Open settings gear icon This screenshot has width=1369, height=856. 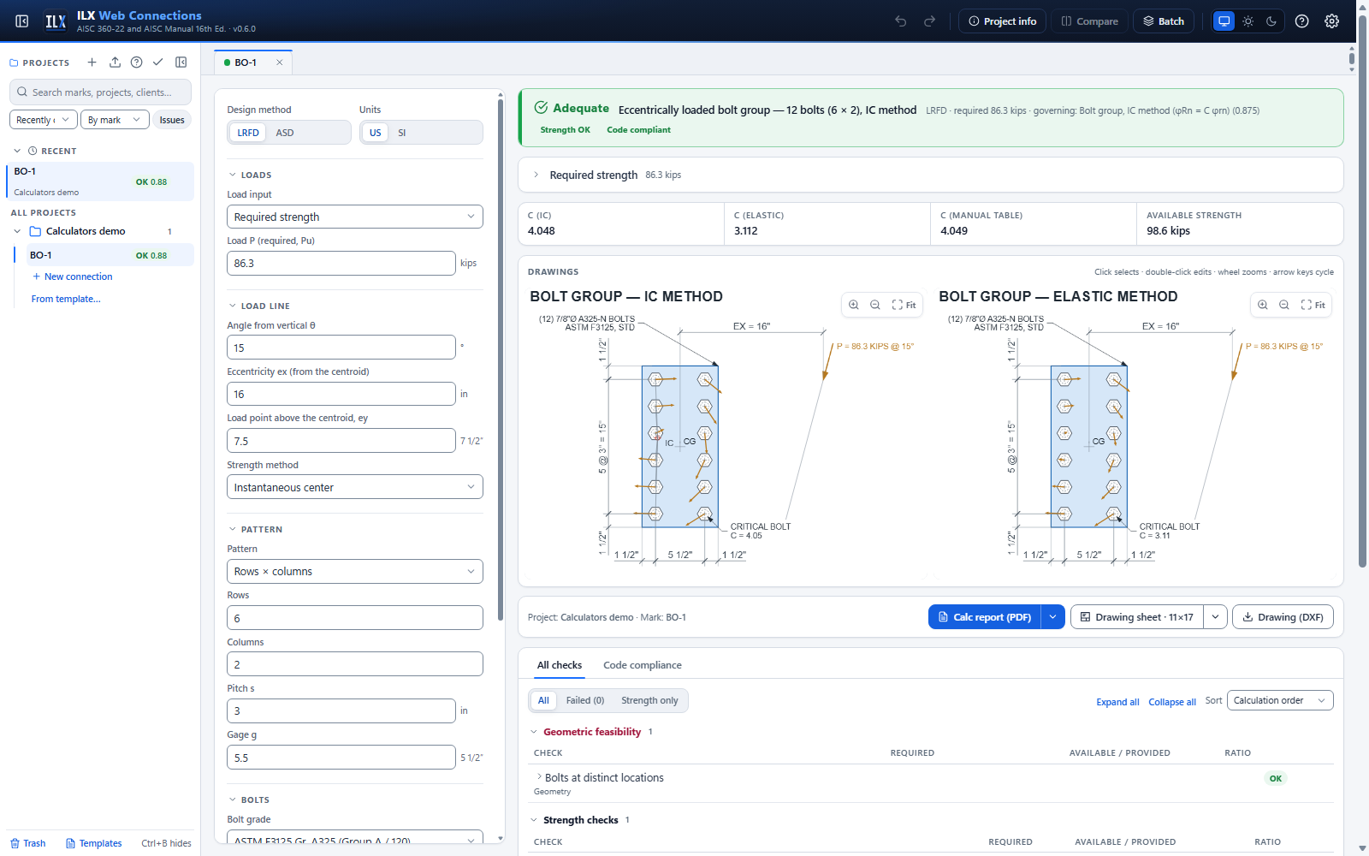click(x=1331, y=21)
